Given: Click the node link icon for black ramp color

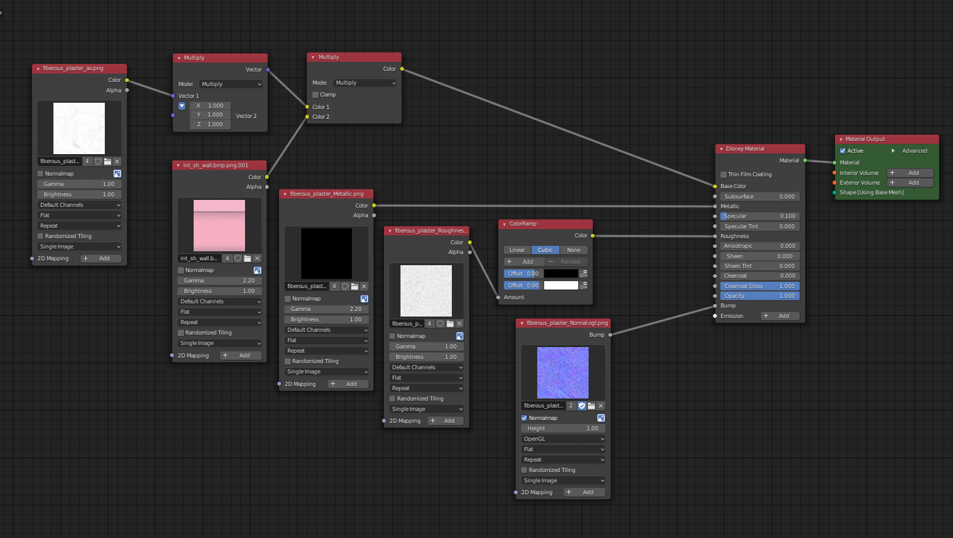Looking at the screenshot, I should (584, 274).
